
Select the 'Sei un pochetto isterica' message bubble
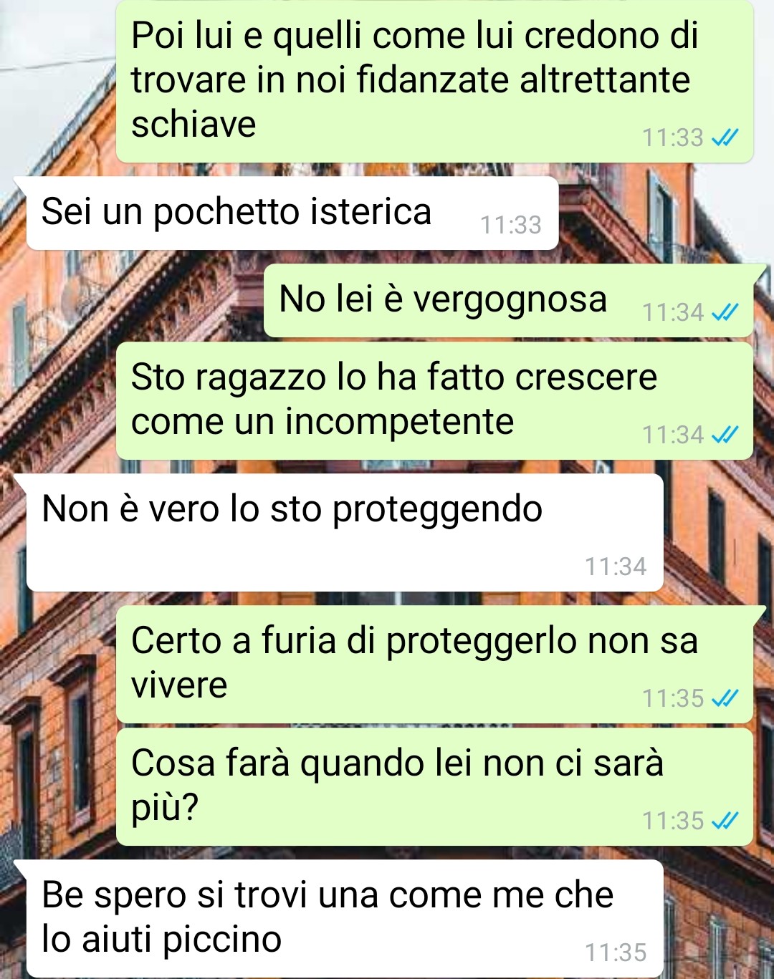click(x=292, y=213)
